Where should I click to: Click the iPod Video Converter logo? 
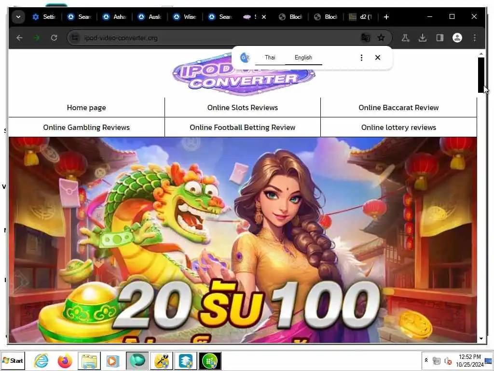(x=244, y=74)
